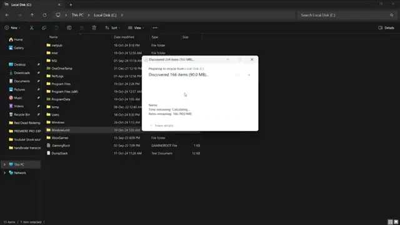This screenshot has width=400, height=225.
Task: Open the See more ellipsis menu
Action: 155,27
